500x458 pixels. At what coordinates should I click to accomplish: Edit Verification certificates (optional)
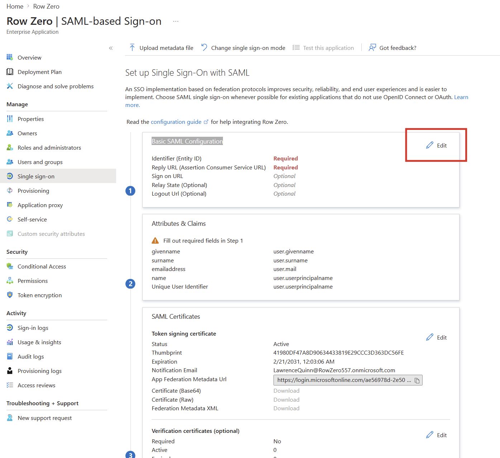coord(437,435)
